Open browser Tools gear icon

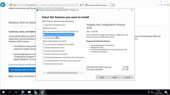tap(165, 5)
